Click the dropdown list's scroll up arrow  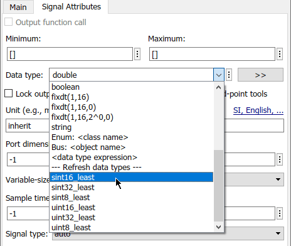coord(219,87)
